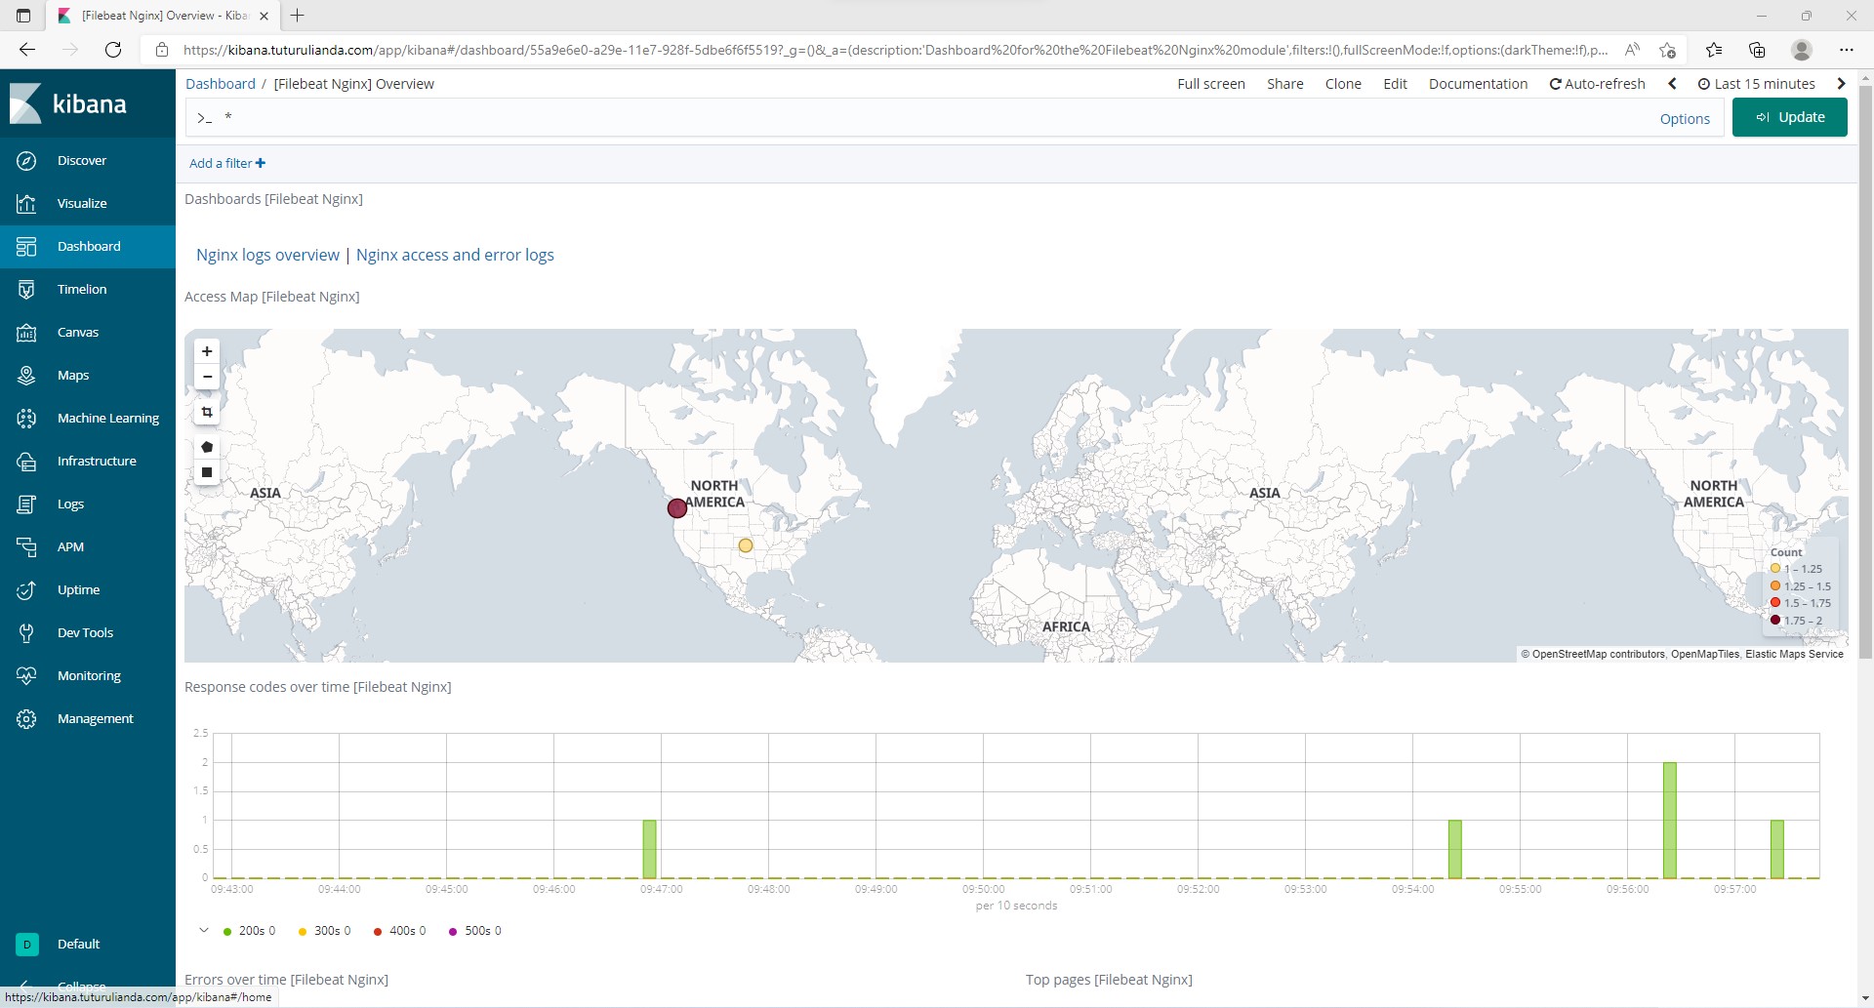Open browser settings ellipsis menu

click(1846, 50)
